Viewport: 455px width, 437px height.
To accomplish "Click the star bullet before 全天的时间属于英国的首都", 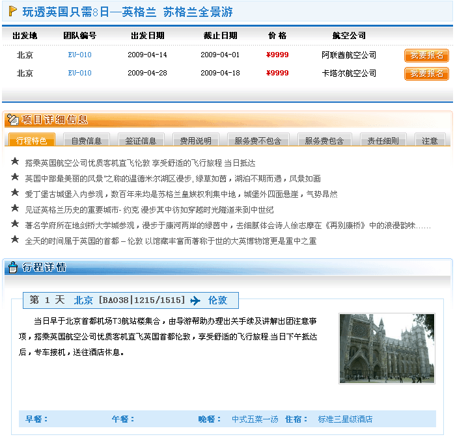I will [x=15, y=239].
